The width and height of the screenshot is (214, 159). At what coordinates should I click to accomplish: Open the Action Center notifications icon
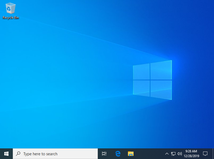(x=205, y=154)
